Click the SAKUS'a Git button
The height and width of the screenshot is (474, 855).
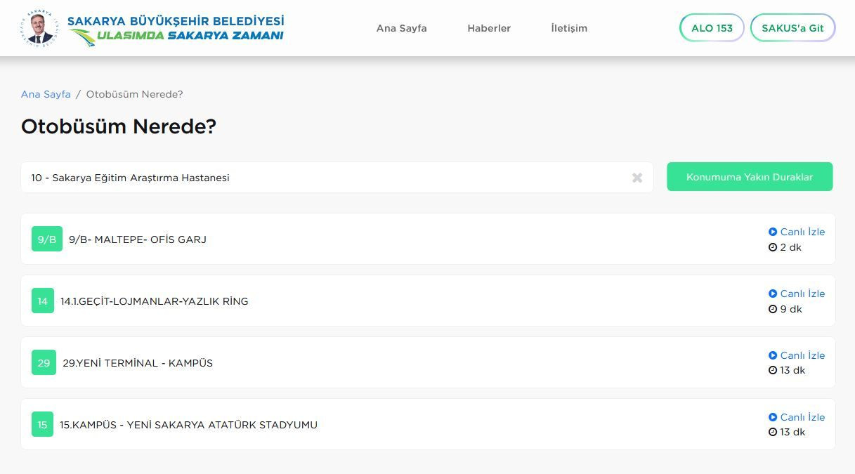coord(792,28)
